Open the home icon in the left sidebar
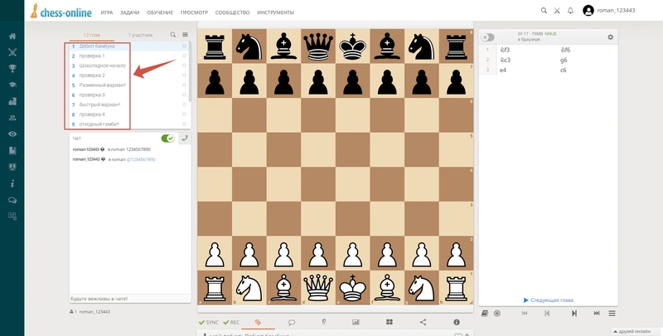 tap(12, 36)
